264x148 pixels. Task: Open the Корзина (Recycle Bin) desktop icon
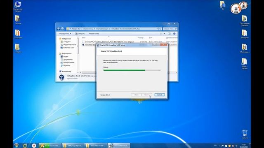coord(245,134)
